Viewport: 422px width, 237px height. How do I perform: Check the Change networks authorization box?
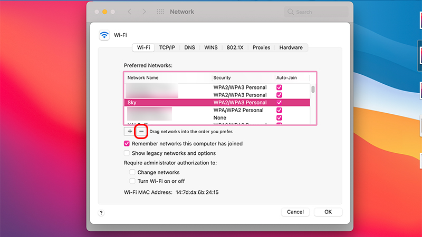132,172
